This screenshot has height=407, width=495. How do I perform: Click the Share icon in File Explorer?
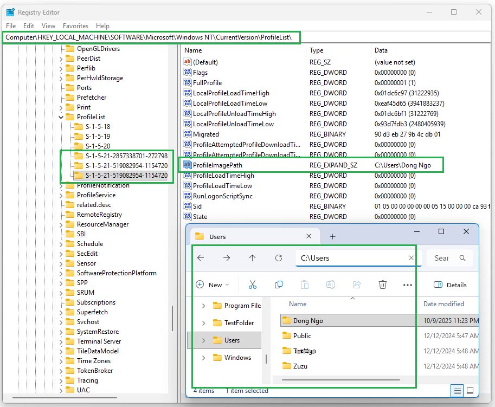coord(357,285)
